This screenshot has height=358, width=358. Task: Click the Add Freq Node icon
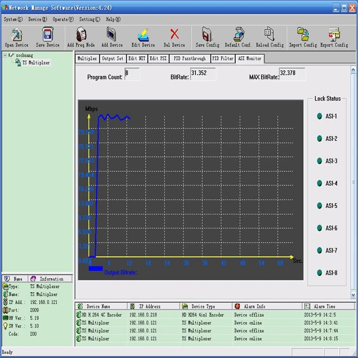81,34
